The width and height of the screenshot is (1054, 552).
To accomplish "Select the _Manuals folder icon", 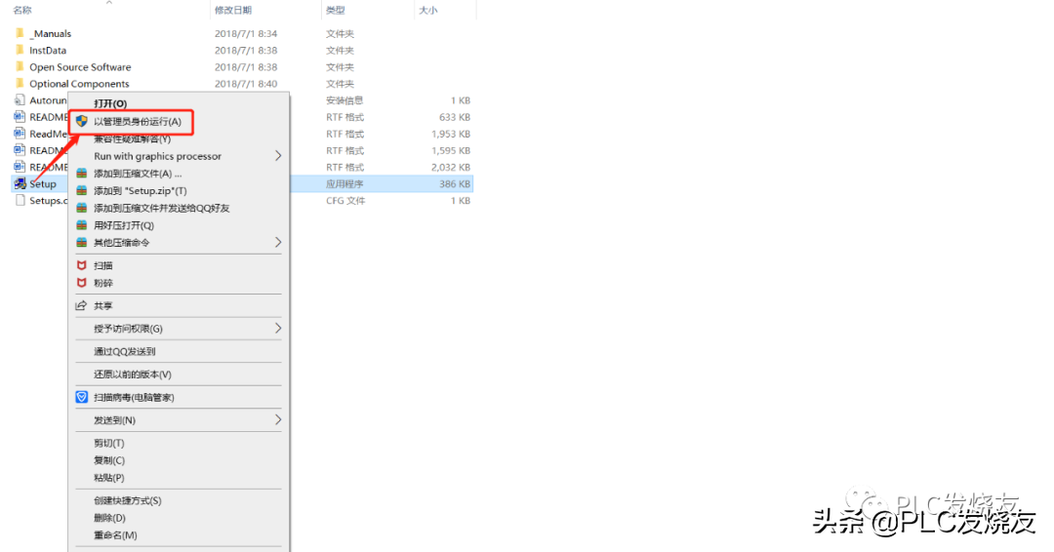I will pos(20,33).
